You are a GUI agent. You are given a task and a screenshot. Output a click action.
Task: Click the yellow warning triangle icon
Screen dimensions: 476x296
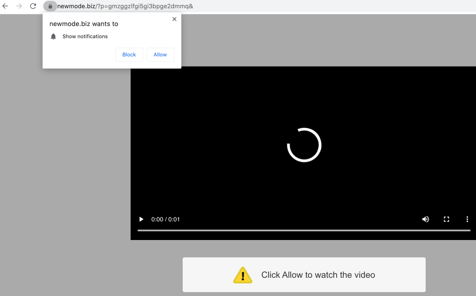click(x=243, y=275)
